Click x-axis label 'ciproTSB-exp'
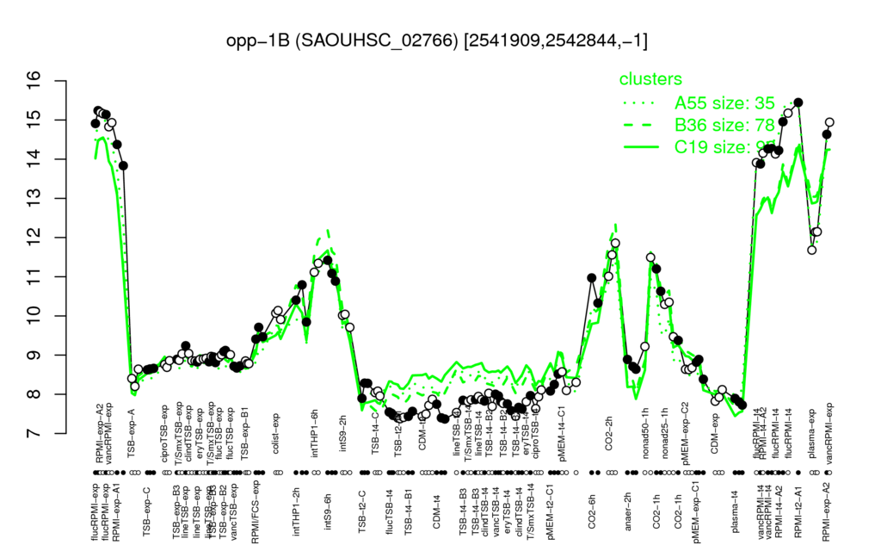This screenshot has height=551, width=881. point(165,434)
